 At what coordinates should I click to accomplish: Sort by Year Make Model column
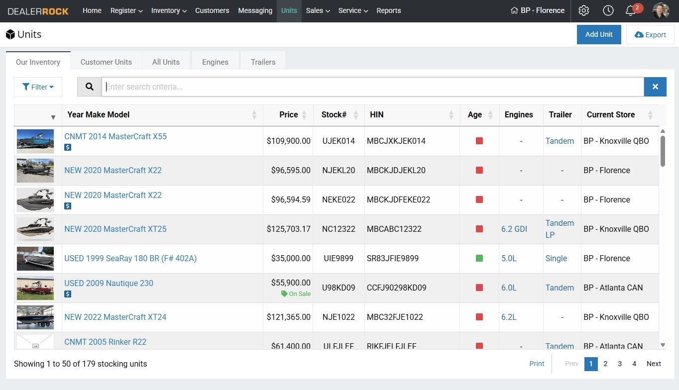point(162,115)
